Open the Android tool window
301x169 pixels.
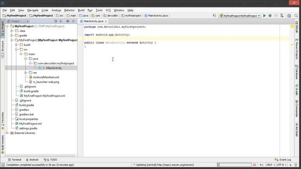[32, 160]
